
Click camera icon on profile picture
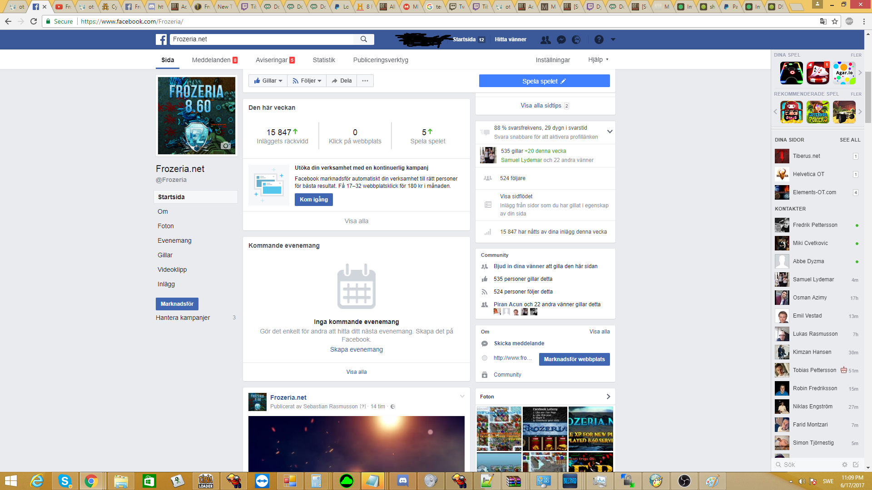tap(225, 146)
